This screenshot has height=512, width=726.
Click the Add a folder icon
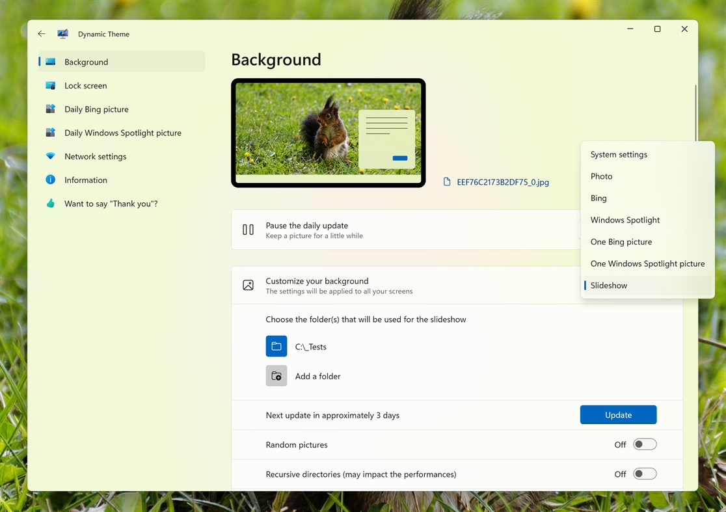point(276,375)
